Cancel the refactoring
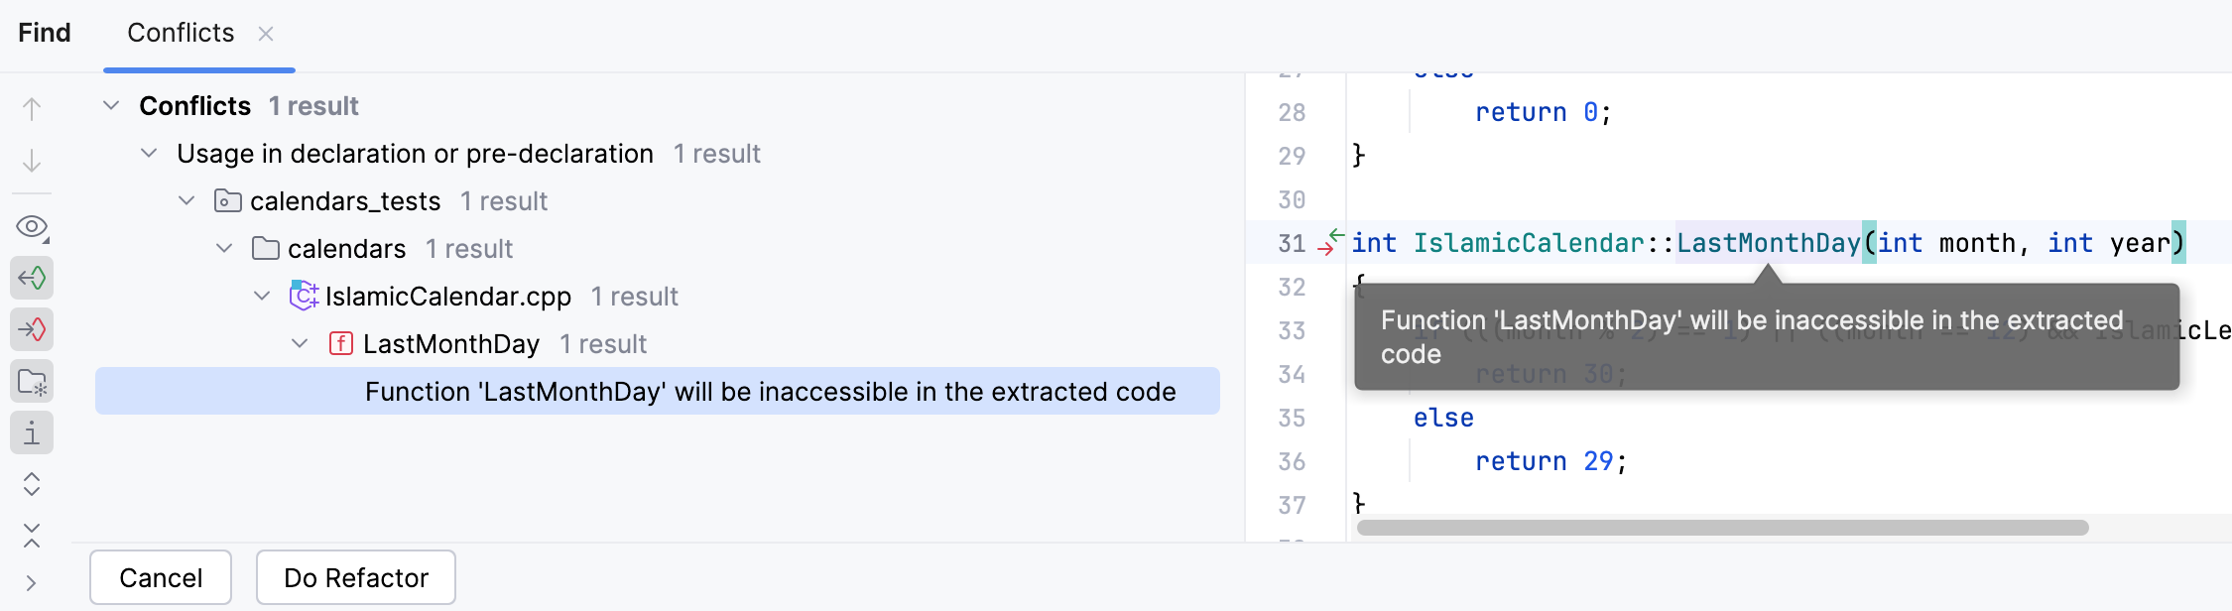The width and height of the screenshot is (2232, 611). coord(160,577)
